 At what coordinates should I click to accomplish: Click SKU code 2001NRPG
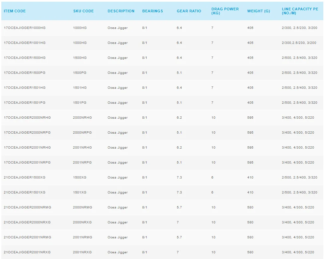pos(82,163)
